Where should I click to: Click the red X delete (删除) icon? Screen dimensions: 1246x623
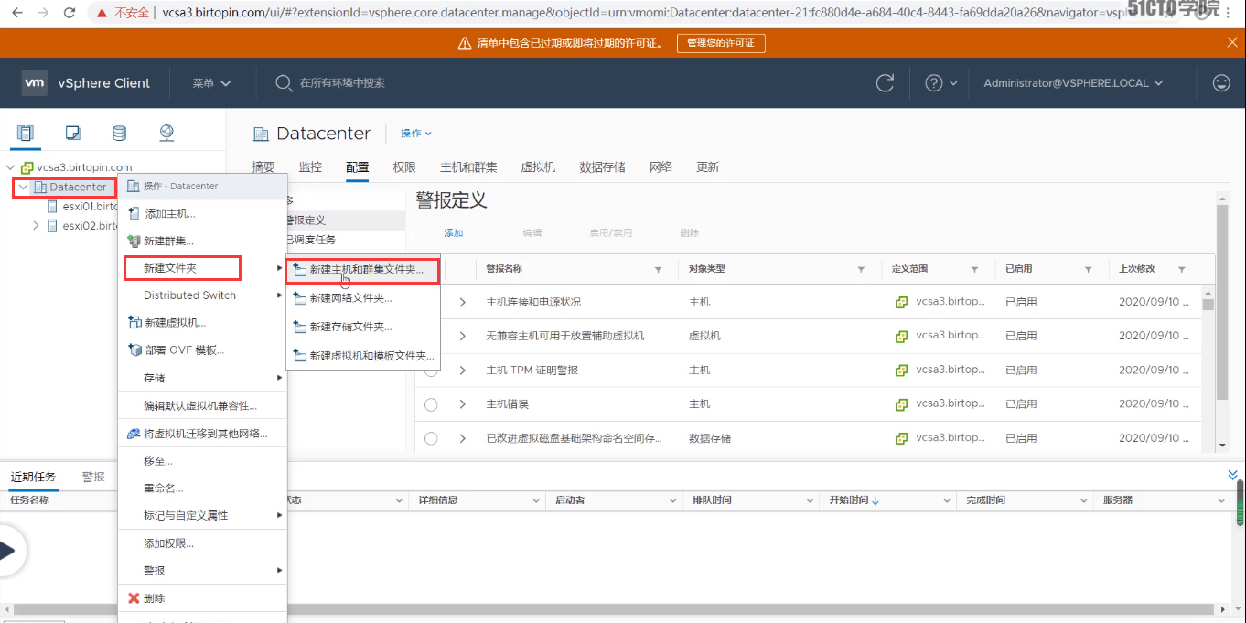(134, 598)
